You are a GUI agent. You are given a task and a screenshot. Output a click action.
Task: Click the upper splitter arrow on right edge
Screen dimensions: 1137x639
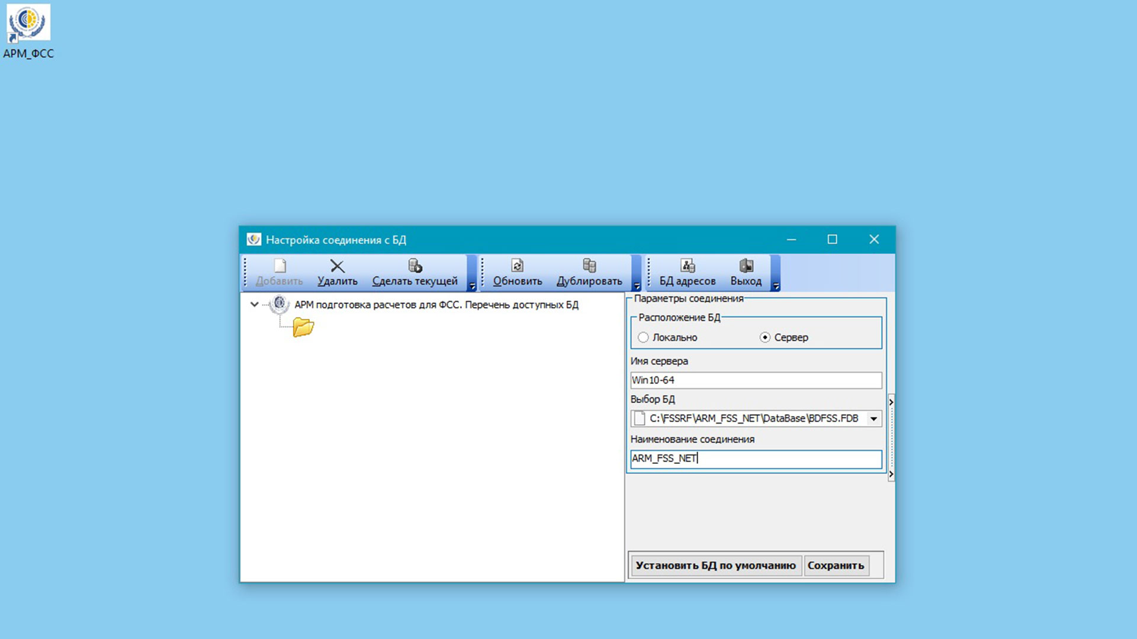(x=891, y=402)
